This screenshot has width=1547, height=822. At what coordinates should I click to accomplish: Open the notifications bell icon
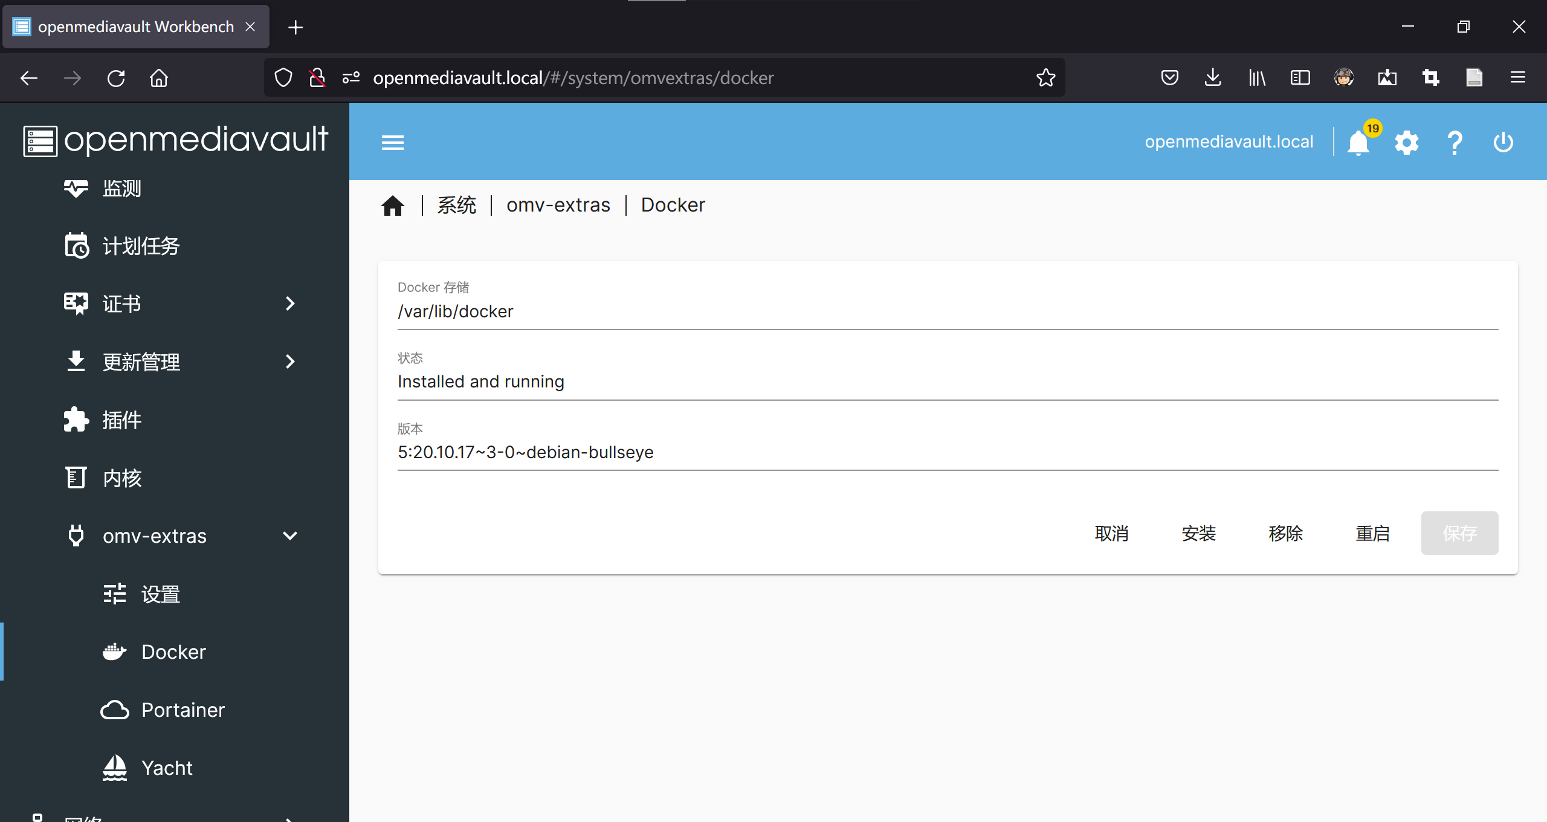click(1358, 143)
